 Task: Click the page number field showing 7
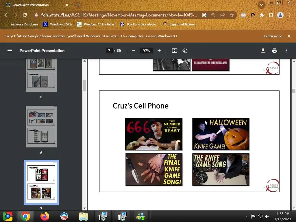(109, 51)
